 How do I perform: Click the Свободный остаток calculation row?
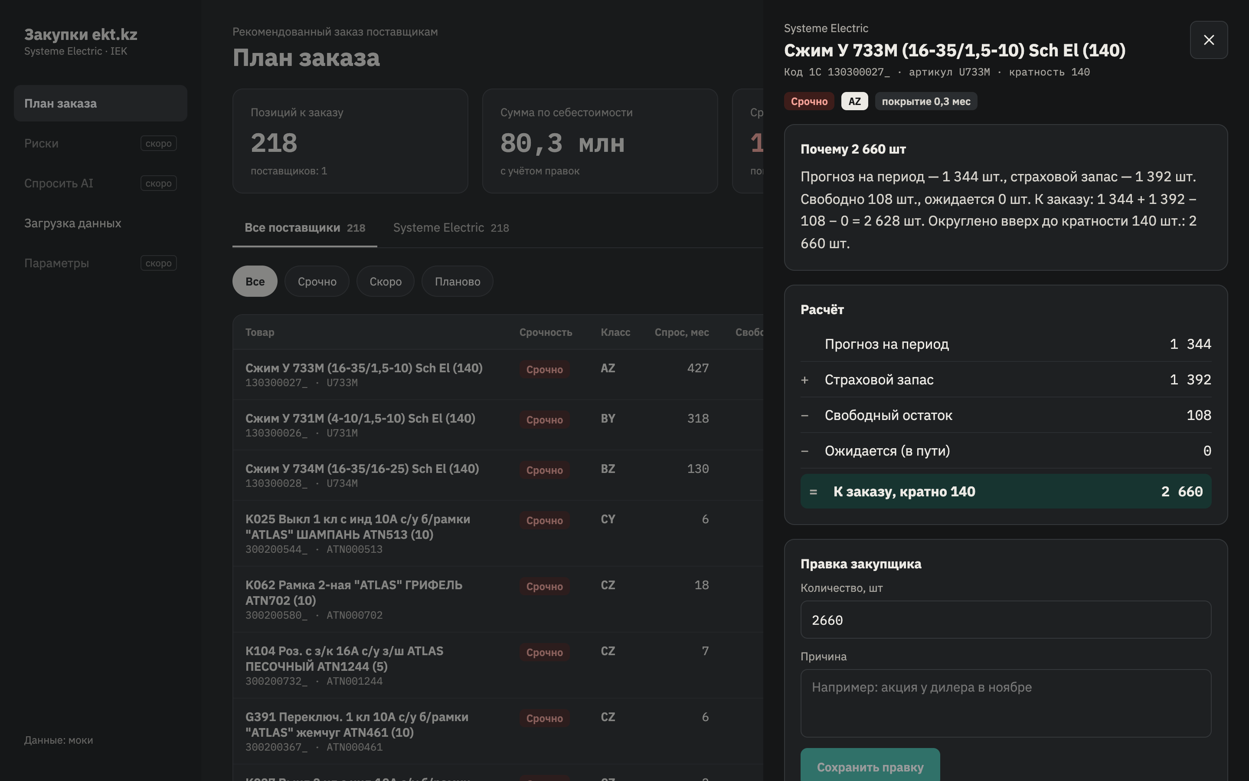1005,415
